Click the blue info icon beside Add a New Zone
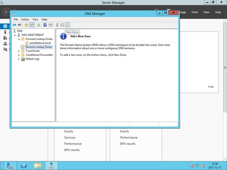Screen dimensions: 227x170 (63, 36)
